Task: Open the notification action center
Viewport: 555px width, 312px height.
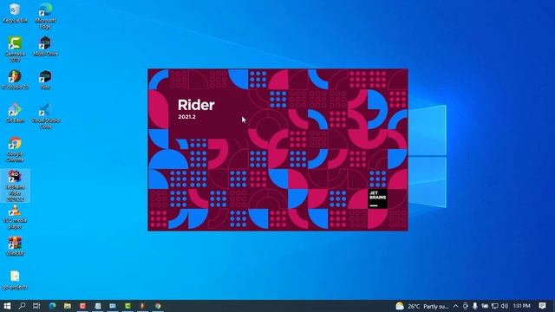Action: tap(543, 306)
